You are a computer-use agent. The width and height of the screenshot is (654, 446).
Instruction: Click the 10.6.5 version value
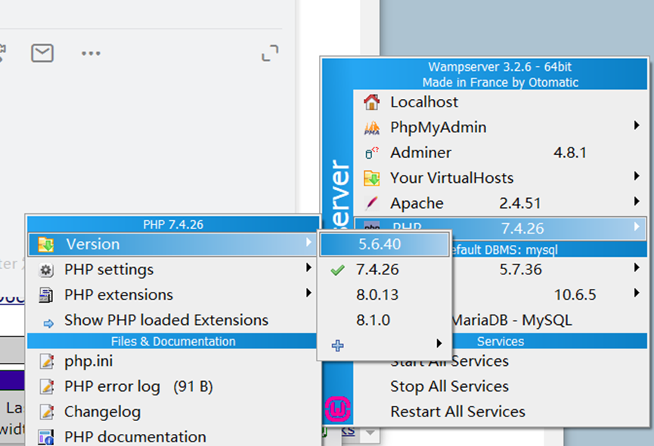click(575, 295)
